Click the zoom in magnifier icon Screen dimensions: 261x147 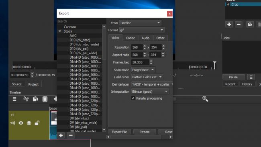[205, 99]
